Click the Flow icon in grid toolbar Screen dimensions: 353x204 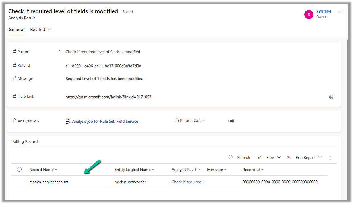[260, 157]
